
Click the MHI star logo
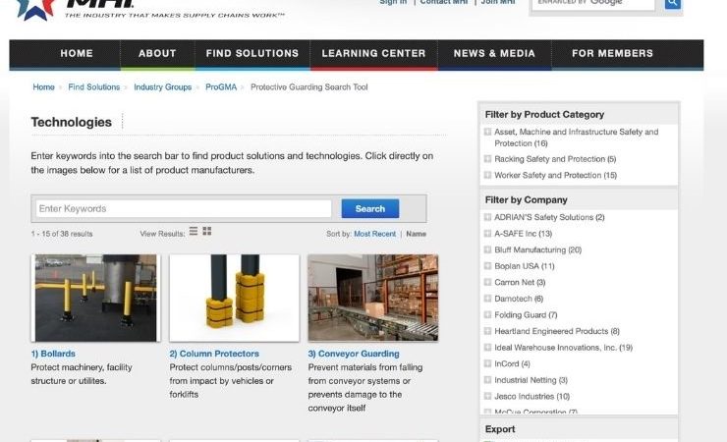pos(35,9)
